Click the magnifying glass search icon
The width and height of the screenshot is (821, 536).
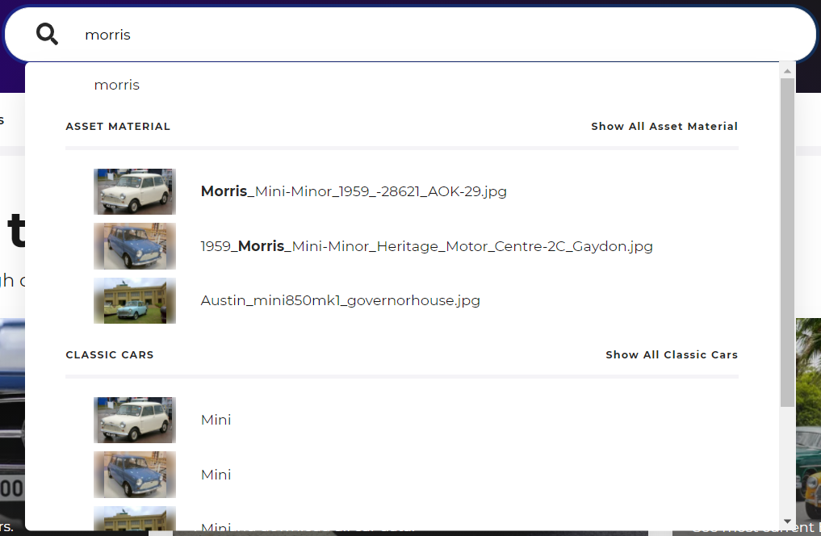(47, 35)
